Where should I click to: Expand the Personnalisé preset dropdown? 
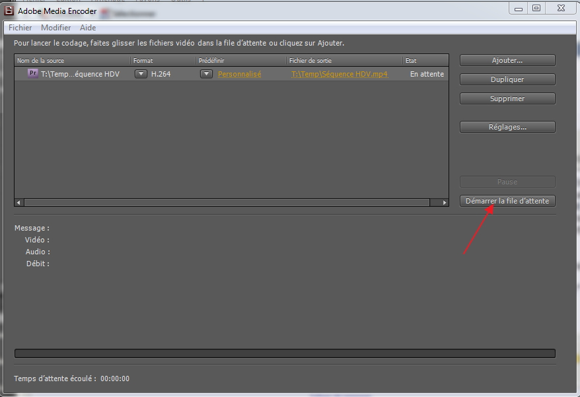[x=206, y=73]
